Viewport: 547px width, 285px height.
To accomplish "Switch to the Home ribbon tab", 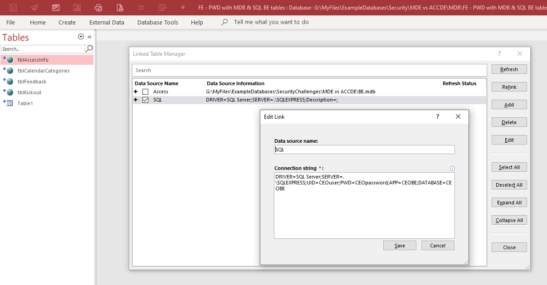I will (x=38, y=22).
